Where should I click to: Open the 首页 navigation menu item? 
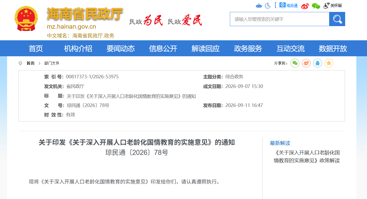tap(36, 48)
